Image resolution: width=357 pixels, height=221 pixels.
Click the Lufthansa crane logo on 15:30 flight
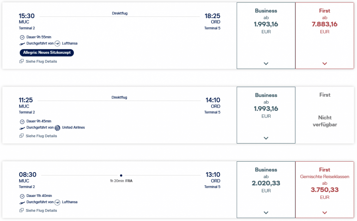tap(58, 44)
